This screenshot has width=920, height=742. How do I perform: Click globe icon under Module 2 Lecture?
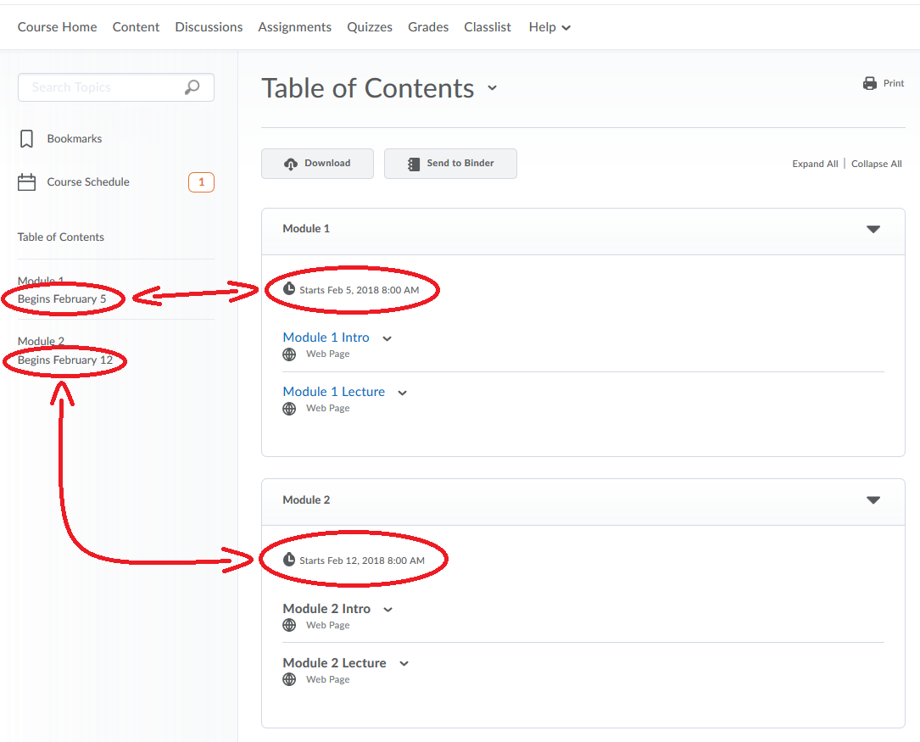[x=289, y=680]
